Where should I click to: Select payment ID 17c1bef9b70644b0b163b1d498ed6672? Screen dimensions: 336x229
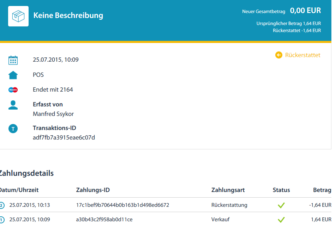122,205
